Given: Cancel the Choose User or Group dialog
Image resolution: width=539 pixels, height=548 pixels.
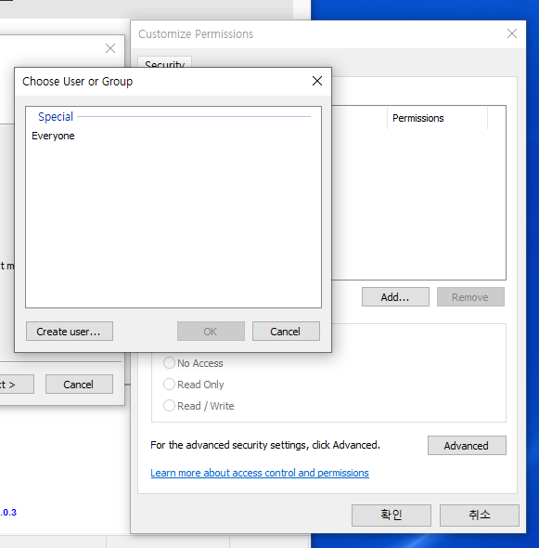Looking at the screenshot, I should point(286,332).
